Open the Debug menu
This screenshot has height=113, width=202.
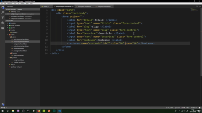tap(22, 3)
